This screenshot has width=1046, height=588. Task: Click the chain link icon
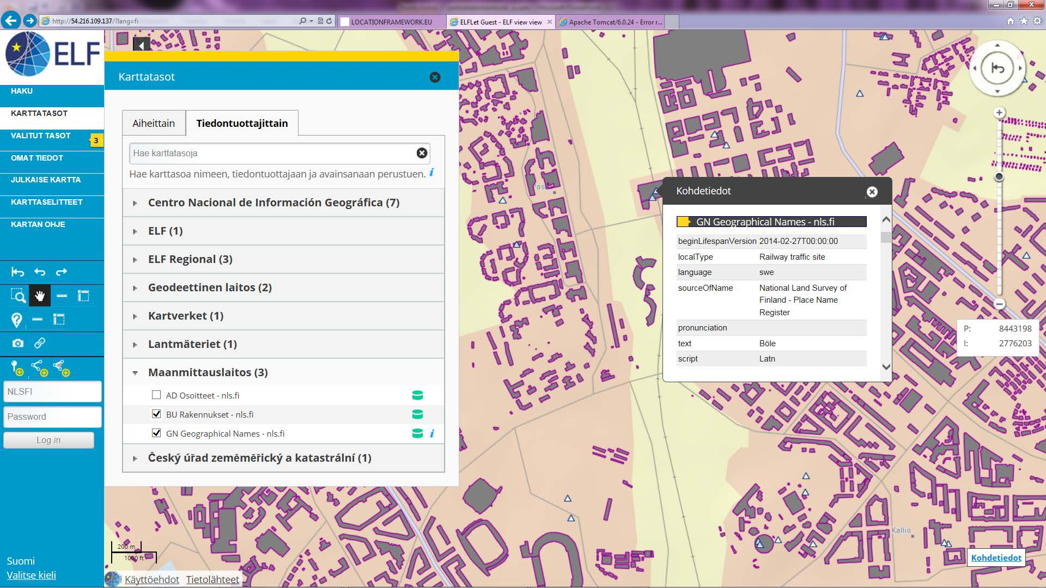40,343
